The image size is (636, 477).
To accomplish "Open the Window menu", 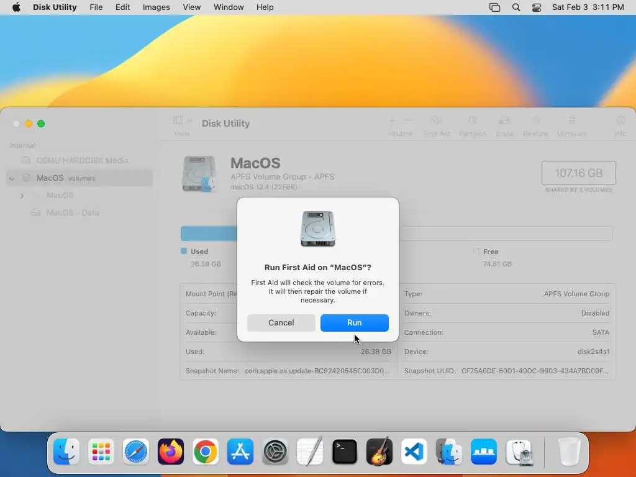I will click(x=229, y=7).
